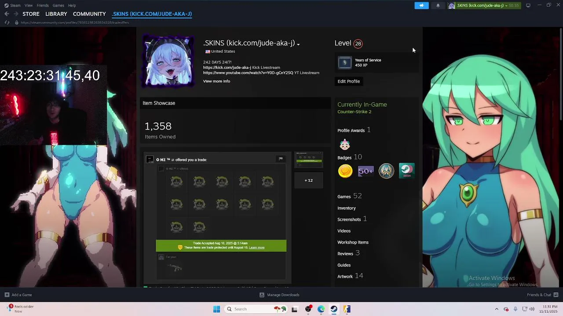Open Friends & Chat icon
563x316 pixels.
pos(556,295)
